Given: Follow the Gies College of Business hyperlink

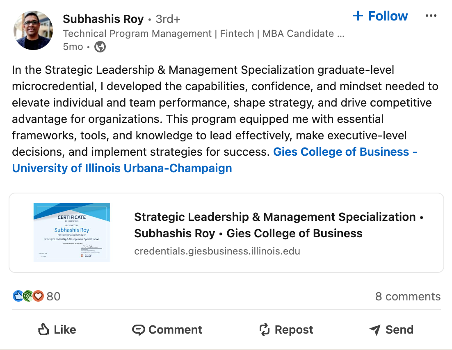Looking at the screenshot, I should click(345, 152).
